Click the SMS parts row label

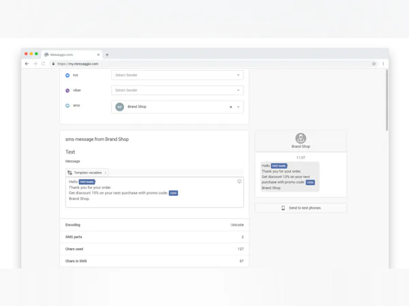(x=74, y=237)
